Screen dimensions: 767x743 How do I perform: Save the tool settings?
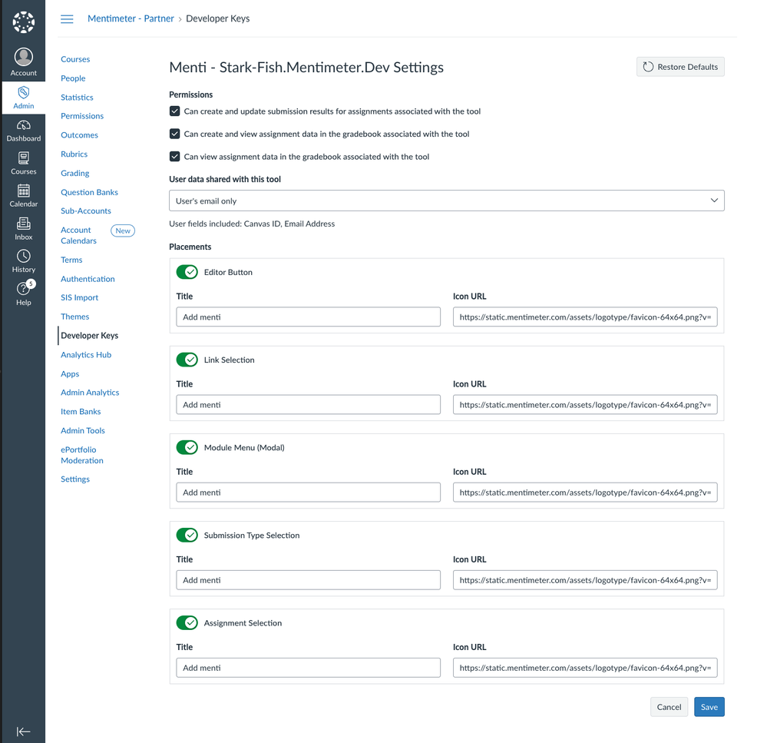click(709, 707)
